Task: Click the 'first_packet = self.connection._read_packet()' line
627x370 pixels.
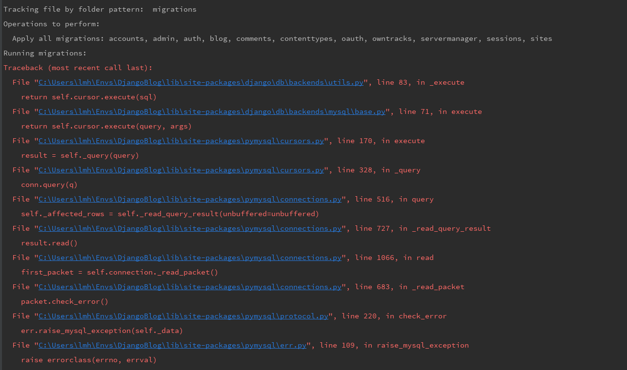Action: [120, 272]
